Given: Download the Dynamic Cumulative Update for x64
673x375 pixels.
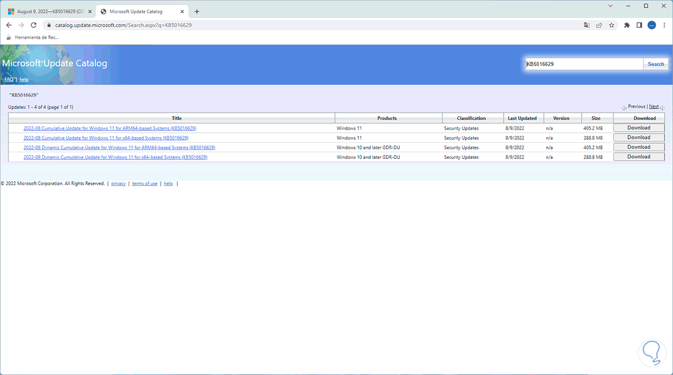Looking at the screenshot, I should click(639, 157).
